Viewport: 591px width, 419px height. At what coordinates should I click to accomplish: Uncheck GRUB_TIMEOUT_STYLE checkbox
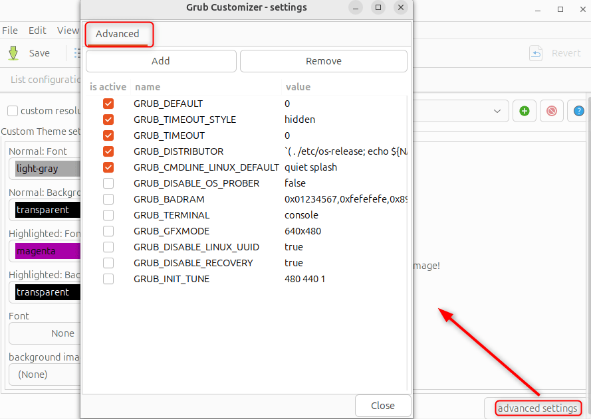point(108,120)
